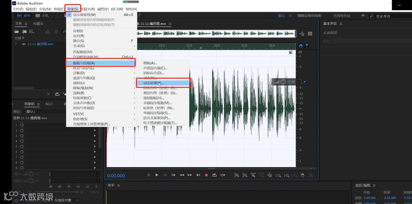Import file icon in Files panel

24,32
